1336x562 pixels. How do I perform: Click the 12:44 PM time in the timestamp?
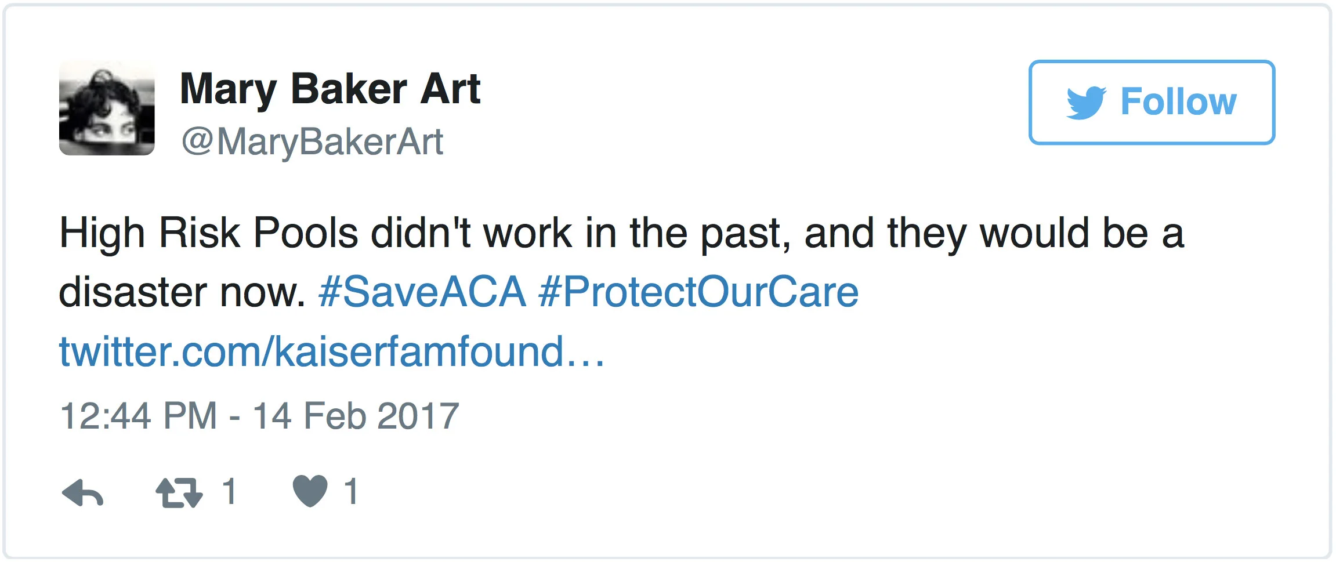click(x=138, y=416)
